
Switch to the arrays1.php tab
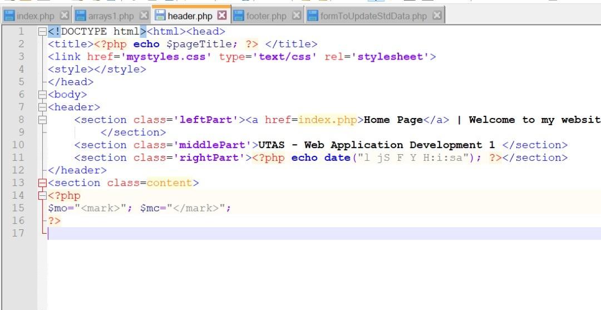coord(111,16)
